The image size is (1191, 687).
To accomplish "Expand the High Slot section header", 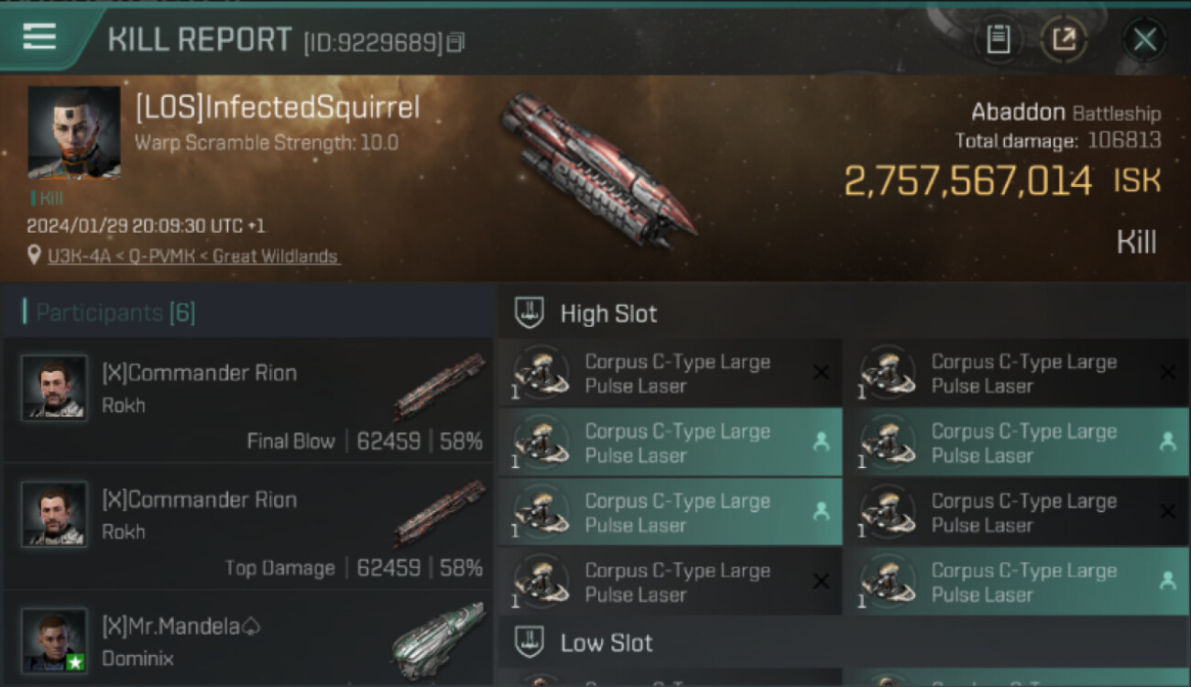I will tap(608, 313).
